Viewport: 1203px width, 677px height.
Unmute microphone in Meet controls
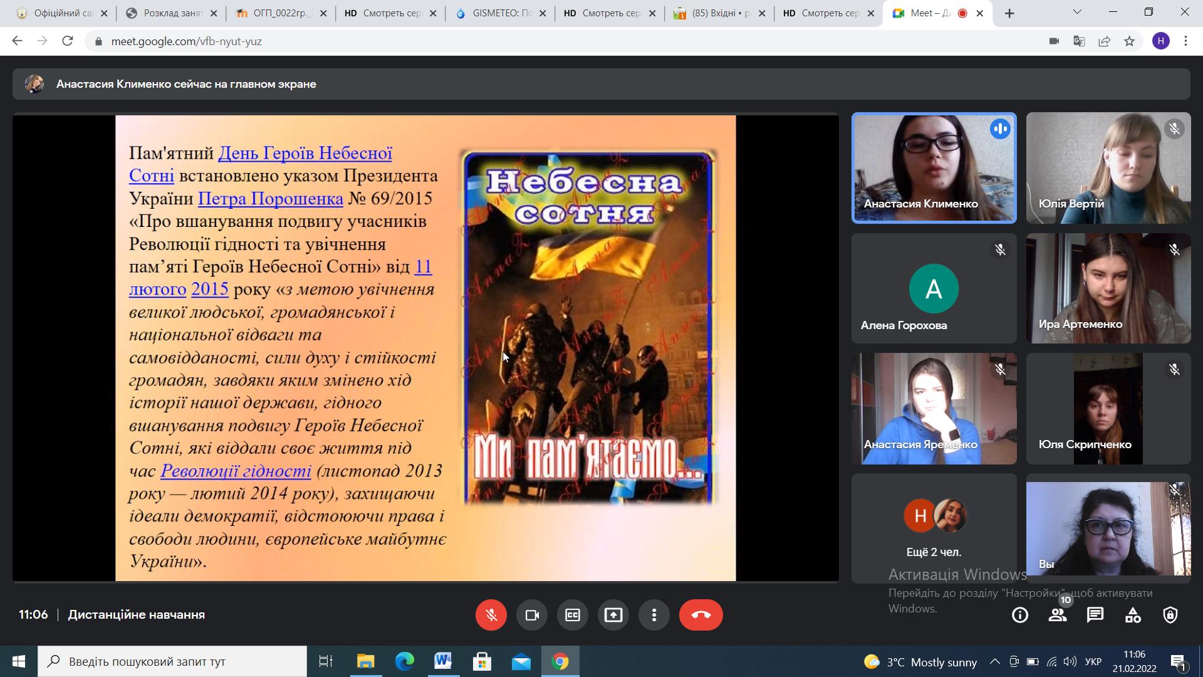point(491,615)
